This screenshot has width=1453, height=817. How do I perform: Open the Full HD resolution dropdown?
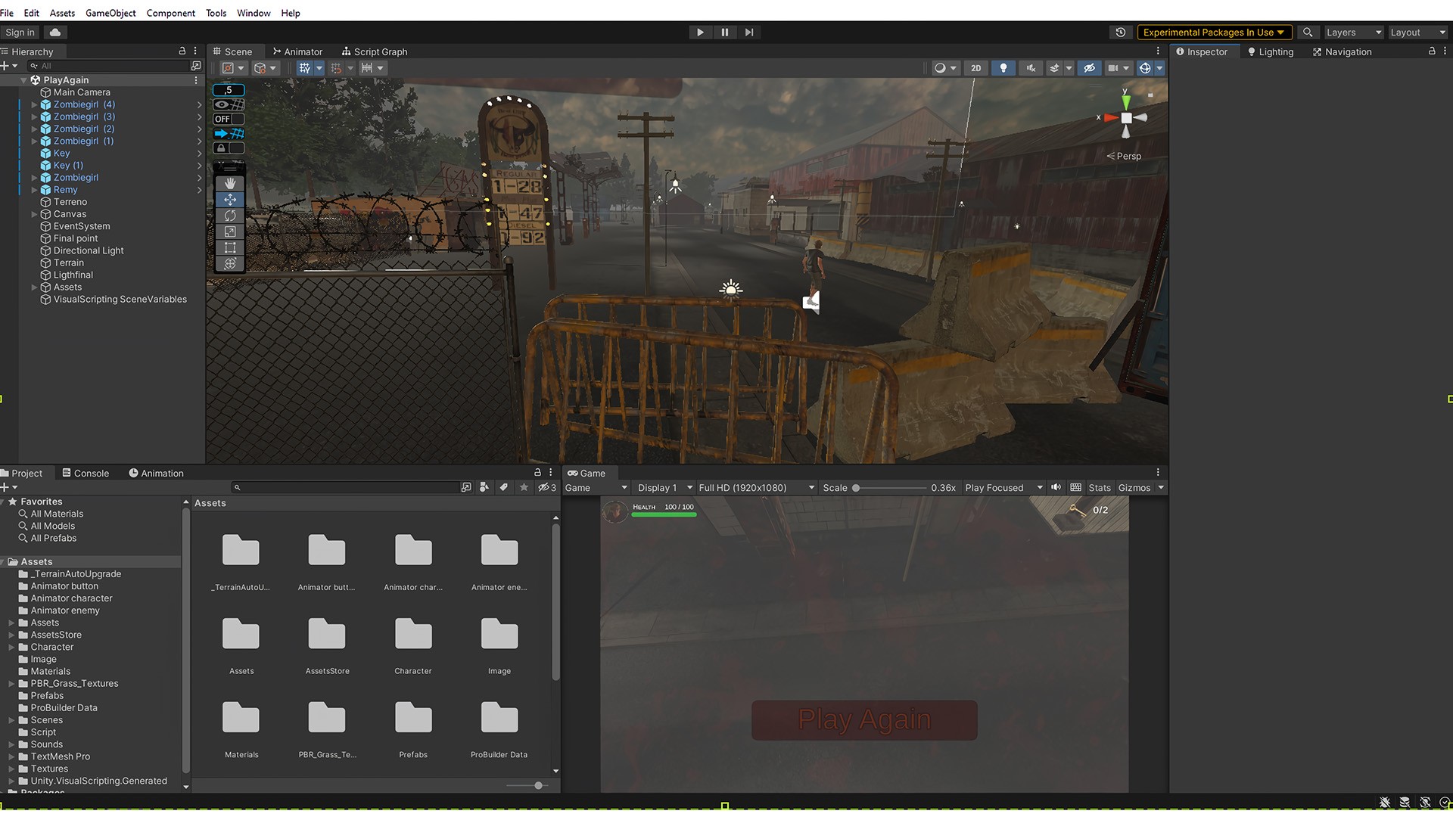click(756, 488)
